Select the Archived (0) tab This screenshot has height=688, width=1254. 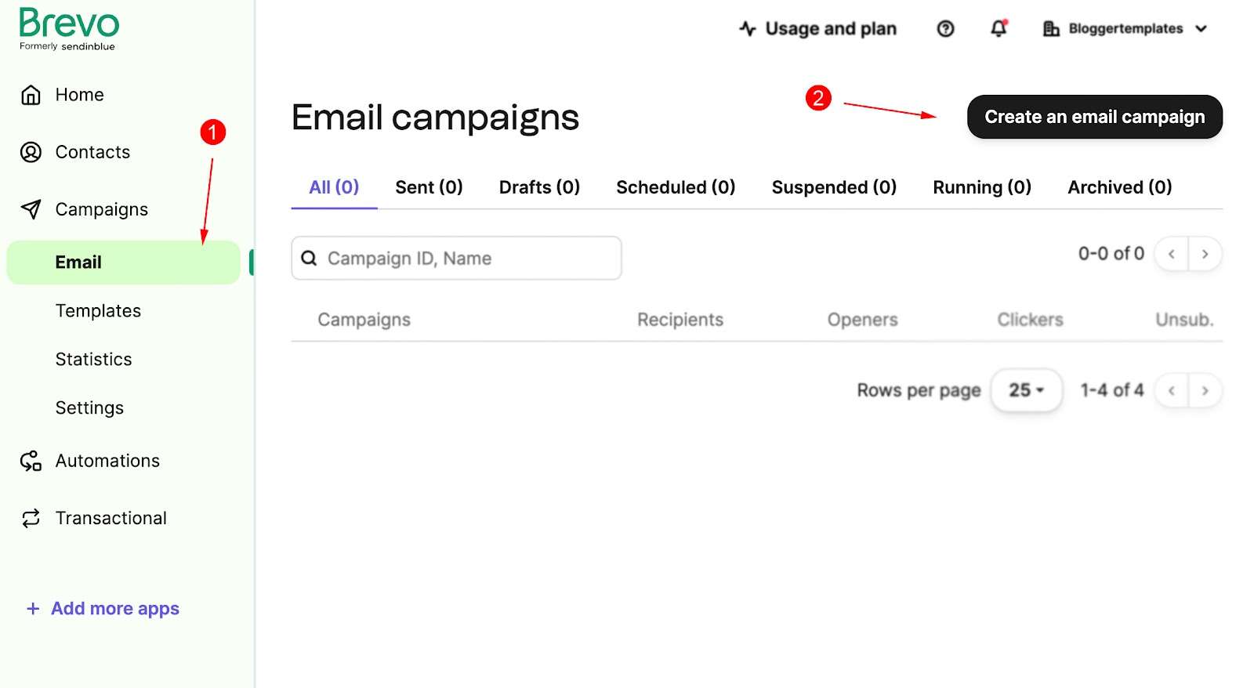pyautogui.click(x=1119, y=187)
